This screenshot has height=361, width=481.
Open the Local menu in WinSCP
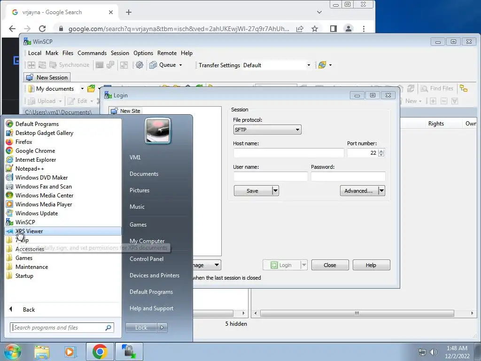point(35,53)
